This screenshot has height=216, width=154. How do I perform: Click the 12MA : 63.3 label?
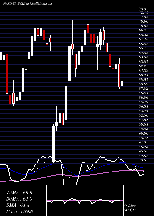pos(19,193)
